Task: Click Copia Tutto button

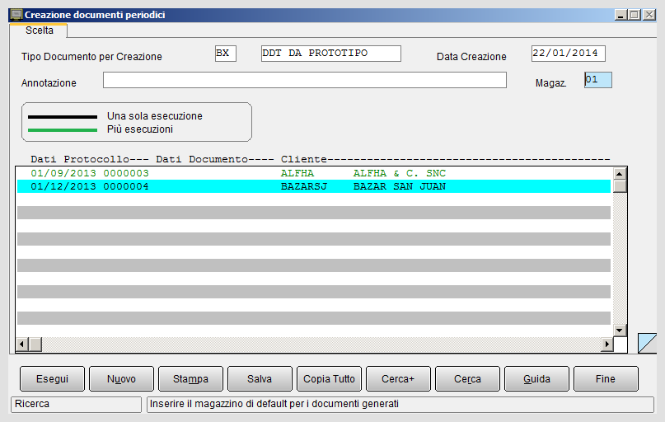Action: pos(329,379)
